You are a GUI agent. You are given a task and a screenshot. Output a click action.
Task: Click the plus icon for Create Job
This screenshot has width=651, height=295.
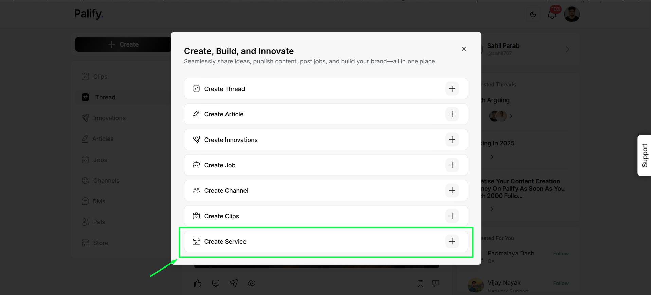click(x=452, y=165)
